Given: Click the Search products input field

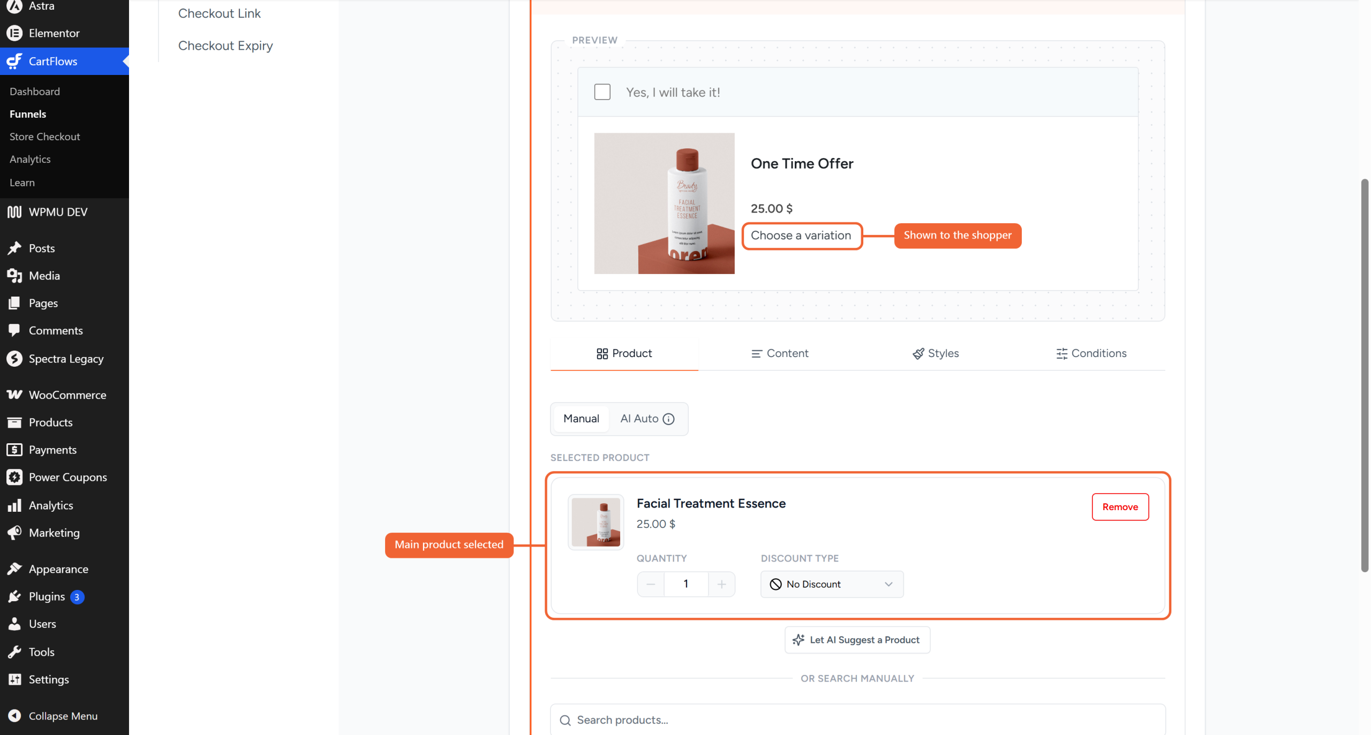Looking at the screenshot, I should pyautogui.click(x=857, y=720).
